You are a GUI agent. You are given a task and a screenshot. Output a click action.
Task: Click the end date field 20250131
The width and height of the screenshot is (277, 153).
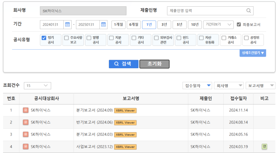[88, 25]
